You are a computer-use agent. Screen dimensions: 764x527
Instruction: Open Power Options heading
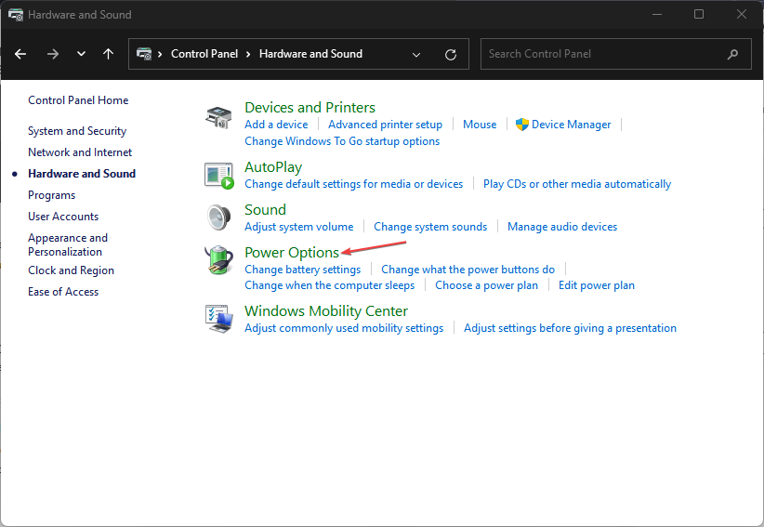click(291, 253)
